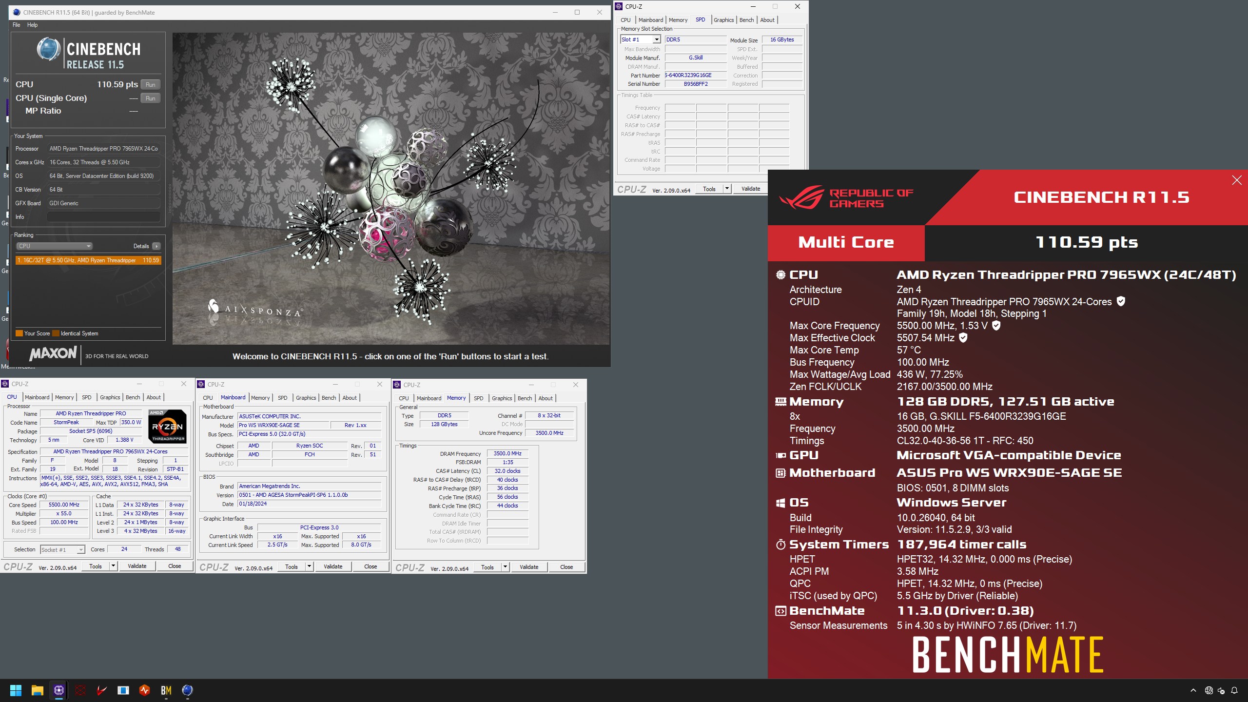The height and width of the screenshot is (702, 1248).
Task: Open the notification bell
Action: pos(1234,690)
